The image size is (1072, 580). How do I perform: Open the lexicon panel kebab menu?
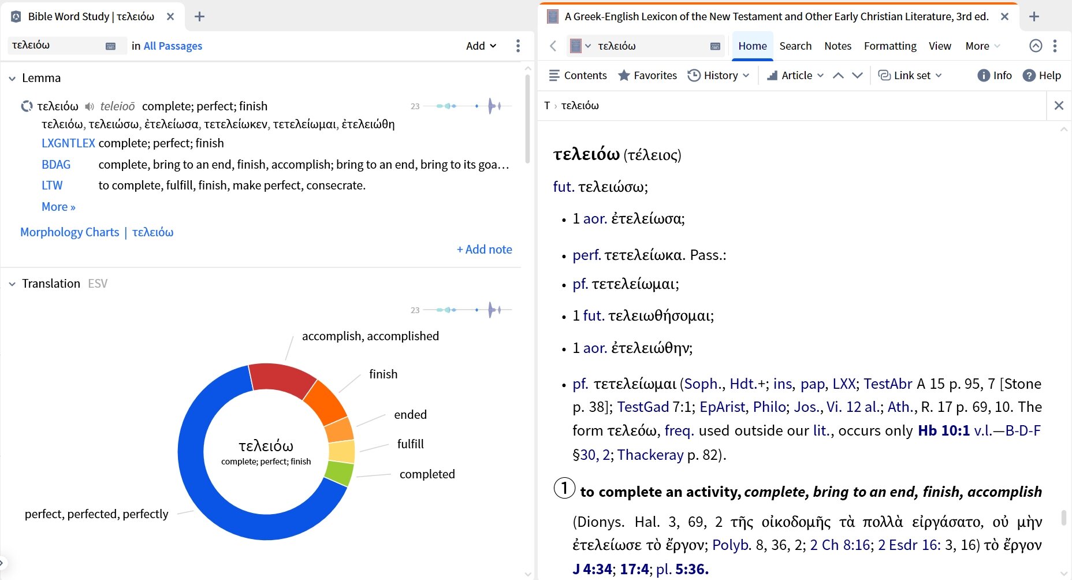coord(1055,46)
